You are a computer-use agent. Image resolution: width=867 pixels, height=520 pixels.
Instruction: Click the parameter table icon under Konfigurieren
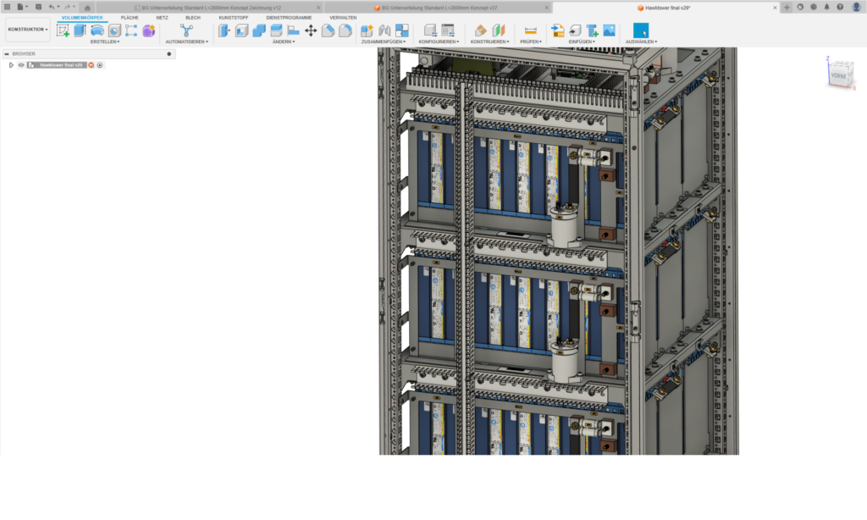click(x=447, y=29)
